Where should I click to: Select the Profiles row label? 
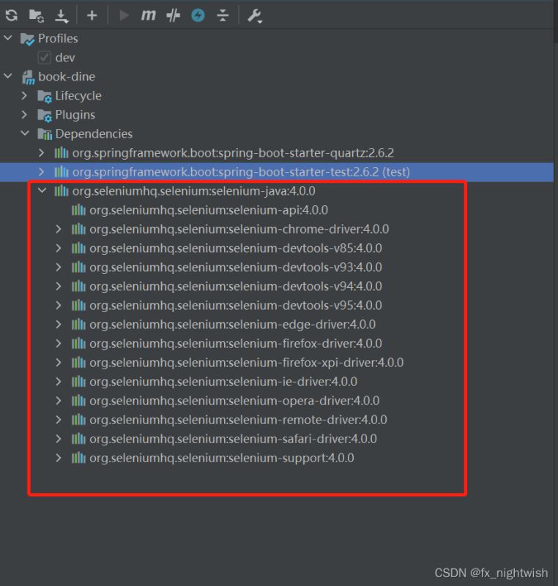point(58,39)
